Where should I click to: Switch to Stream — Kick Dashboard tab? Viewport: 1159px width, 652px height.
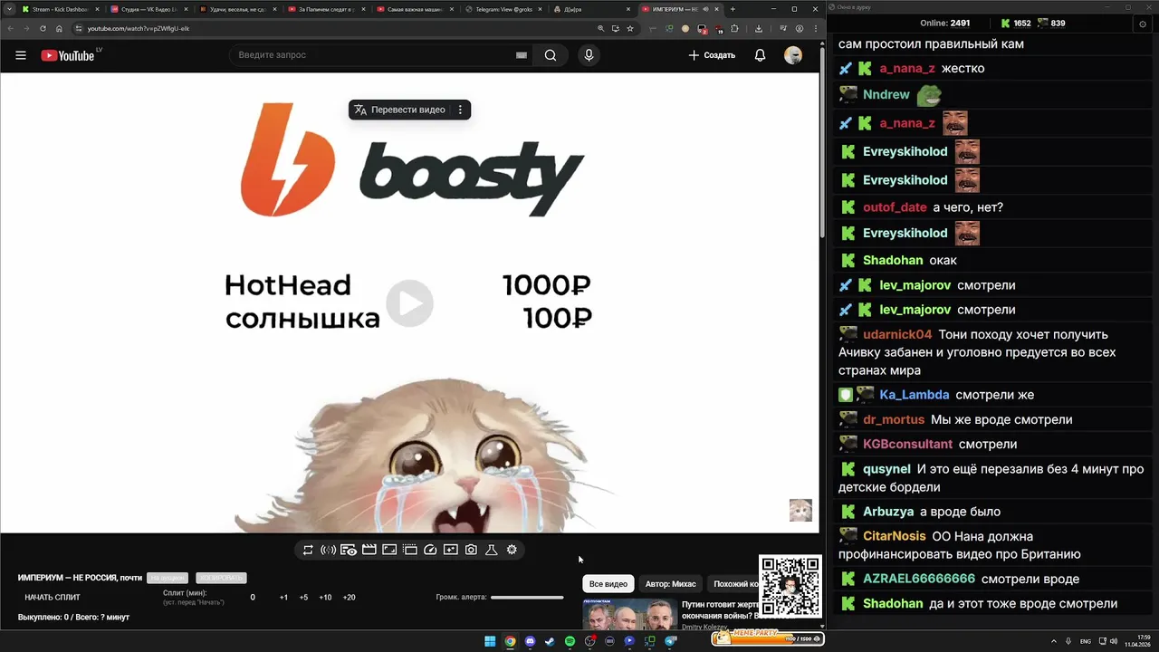[x=60, y=9]
